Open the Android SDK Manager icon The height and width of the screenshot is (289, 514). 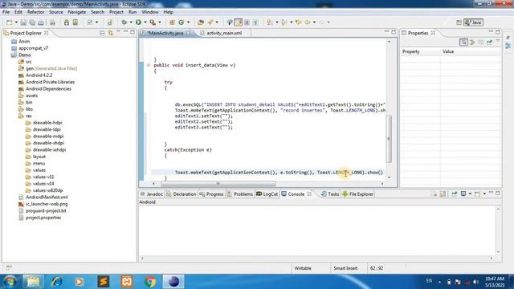(67, 22)
